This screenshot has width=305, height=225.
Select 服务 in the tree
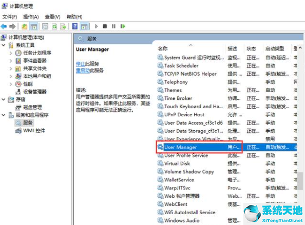28,123
